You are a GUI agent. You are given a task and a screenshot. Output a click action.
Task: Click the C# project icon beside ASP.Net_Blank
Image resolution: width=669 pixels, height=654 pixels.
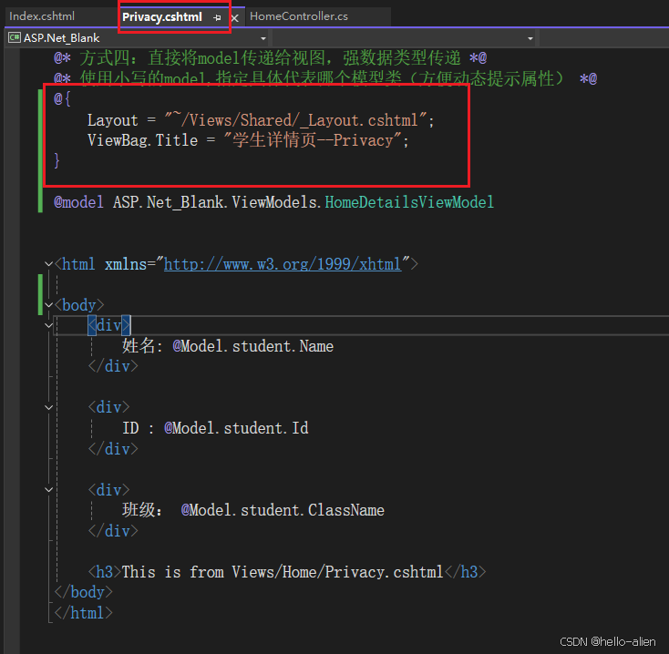pos(14,38)
